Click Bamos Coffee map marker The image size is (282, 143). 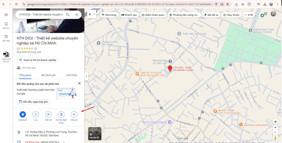pyautogui.click(x=215, y=111)
